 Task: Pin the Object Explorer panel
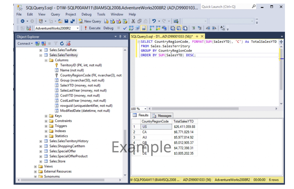pos(120,37)
